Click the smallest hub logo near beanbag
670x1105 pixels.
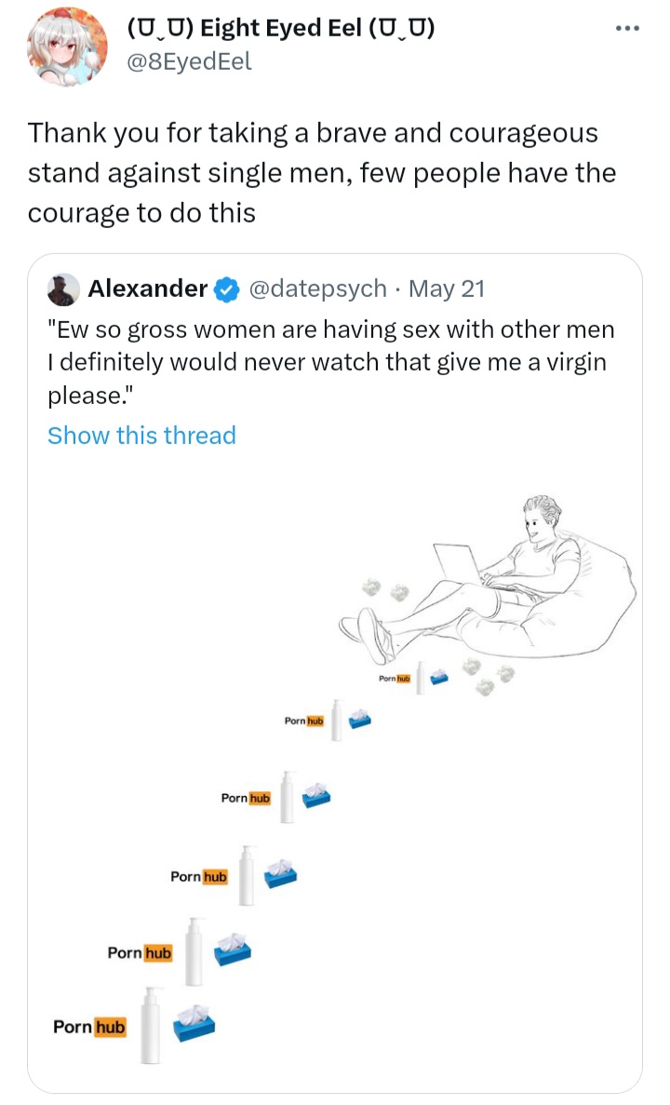395,680
